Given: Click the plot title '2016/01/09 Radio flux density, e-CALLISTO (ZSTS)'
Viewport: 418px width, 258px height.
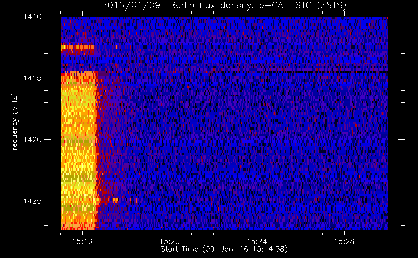Looking at the screenshot, I should (224, 5).
